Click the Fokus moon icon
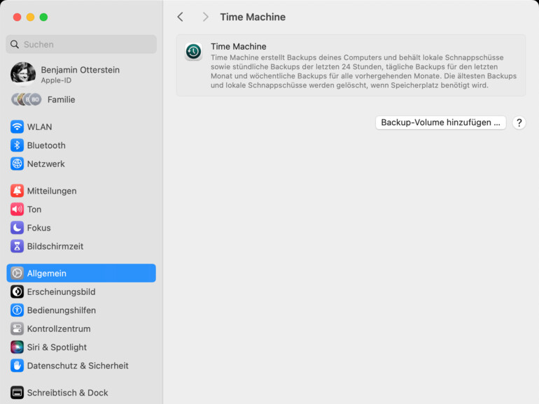The width and height of the screenshot is (539, 404). click(x=17, y=228)
